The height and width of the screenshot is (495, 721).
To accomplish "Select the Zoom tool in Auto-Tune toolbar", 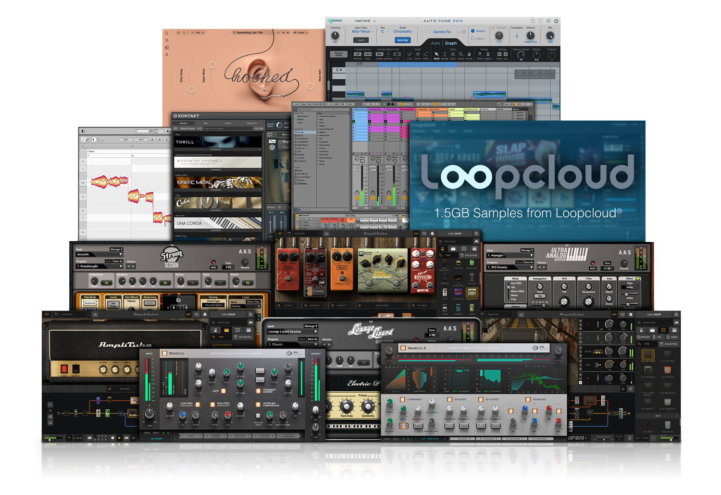I will coord(460,54).
